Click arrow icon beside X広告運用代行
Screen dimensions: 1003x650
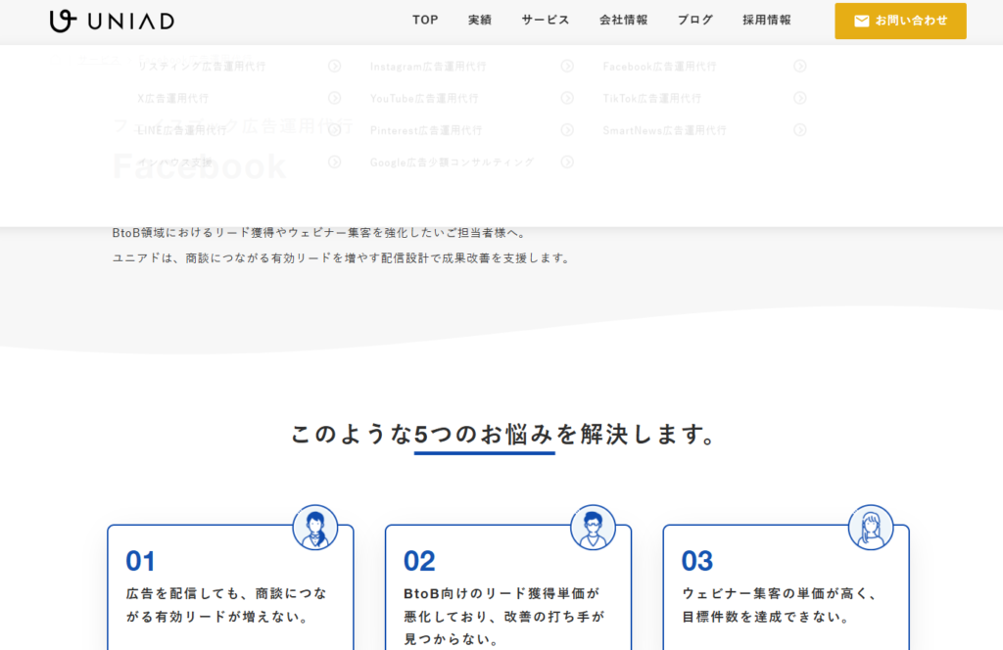coord(335,98)
